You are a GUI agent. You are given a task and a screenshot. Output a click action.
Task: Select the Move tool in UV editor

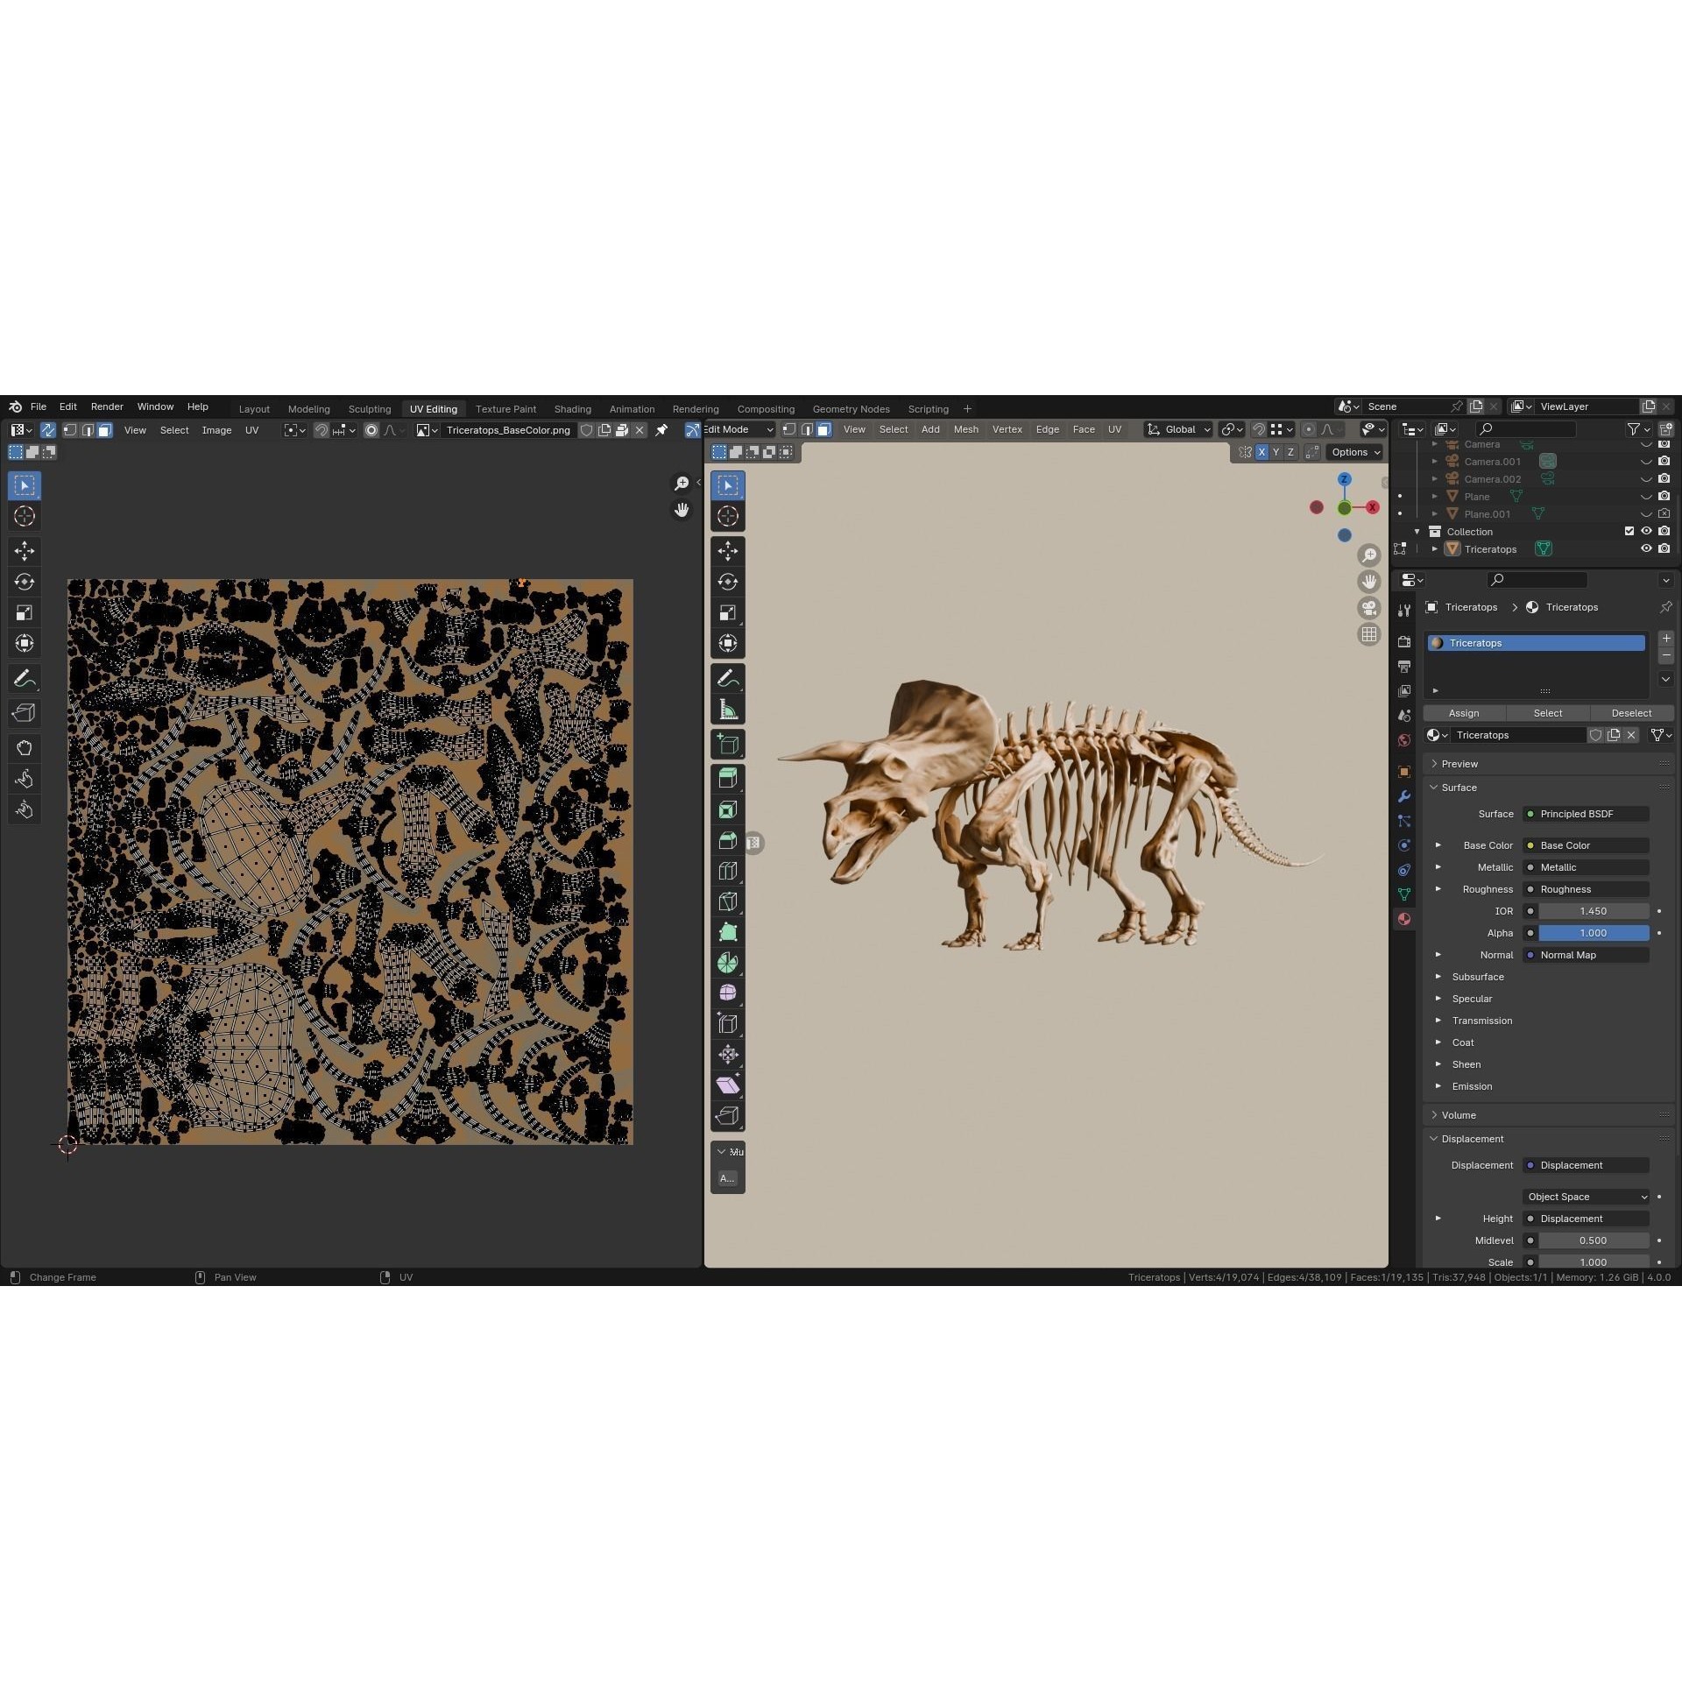(x=25, y=551)
